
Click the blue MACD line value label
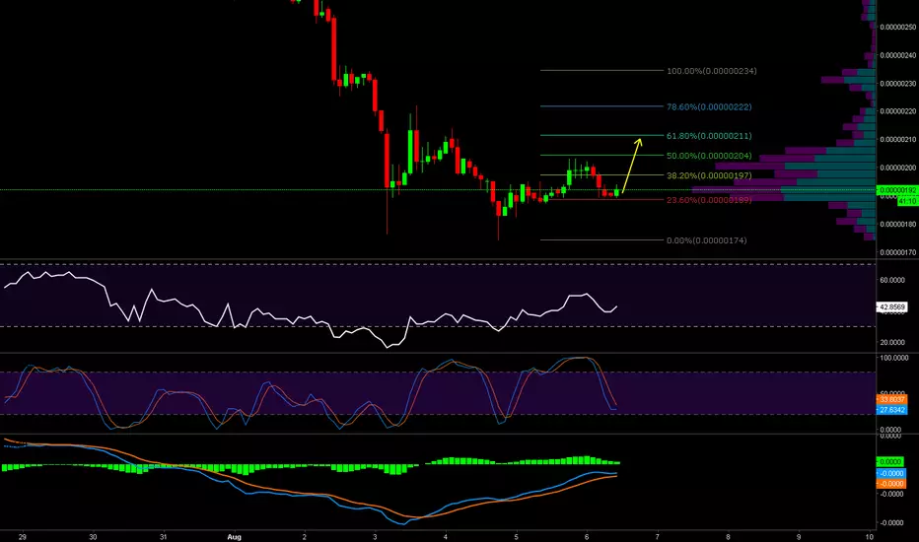click(890, 473)
